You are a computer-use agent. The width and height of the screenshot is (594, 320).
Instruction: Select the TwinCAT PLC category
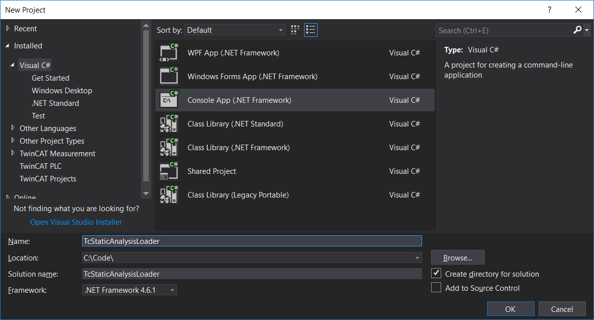40,166
